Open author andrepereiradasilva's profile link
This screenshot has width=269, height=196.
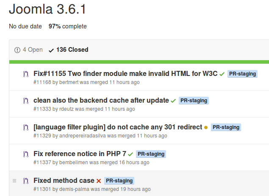pyautogui.click(x=83, y=136)
